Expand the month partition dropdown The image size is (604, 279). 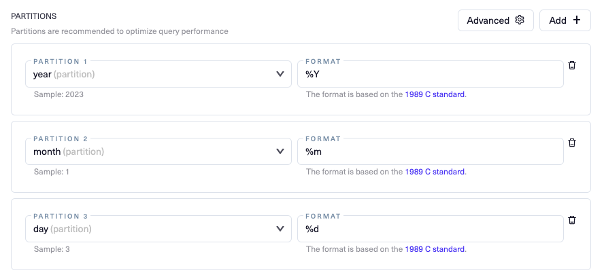tap(280, 151)
